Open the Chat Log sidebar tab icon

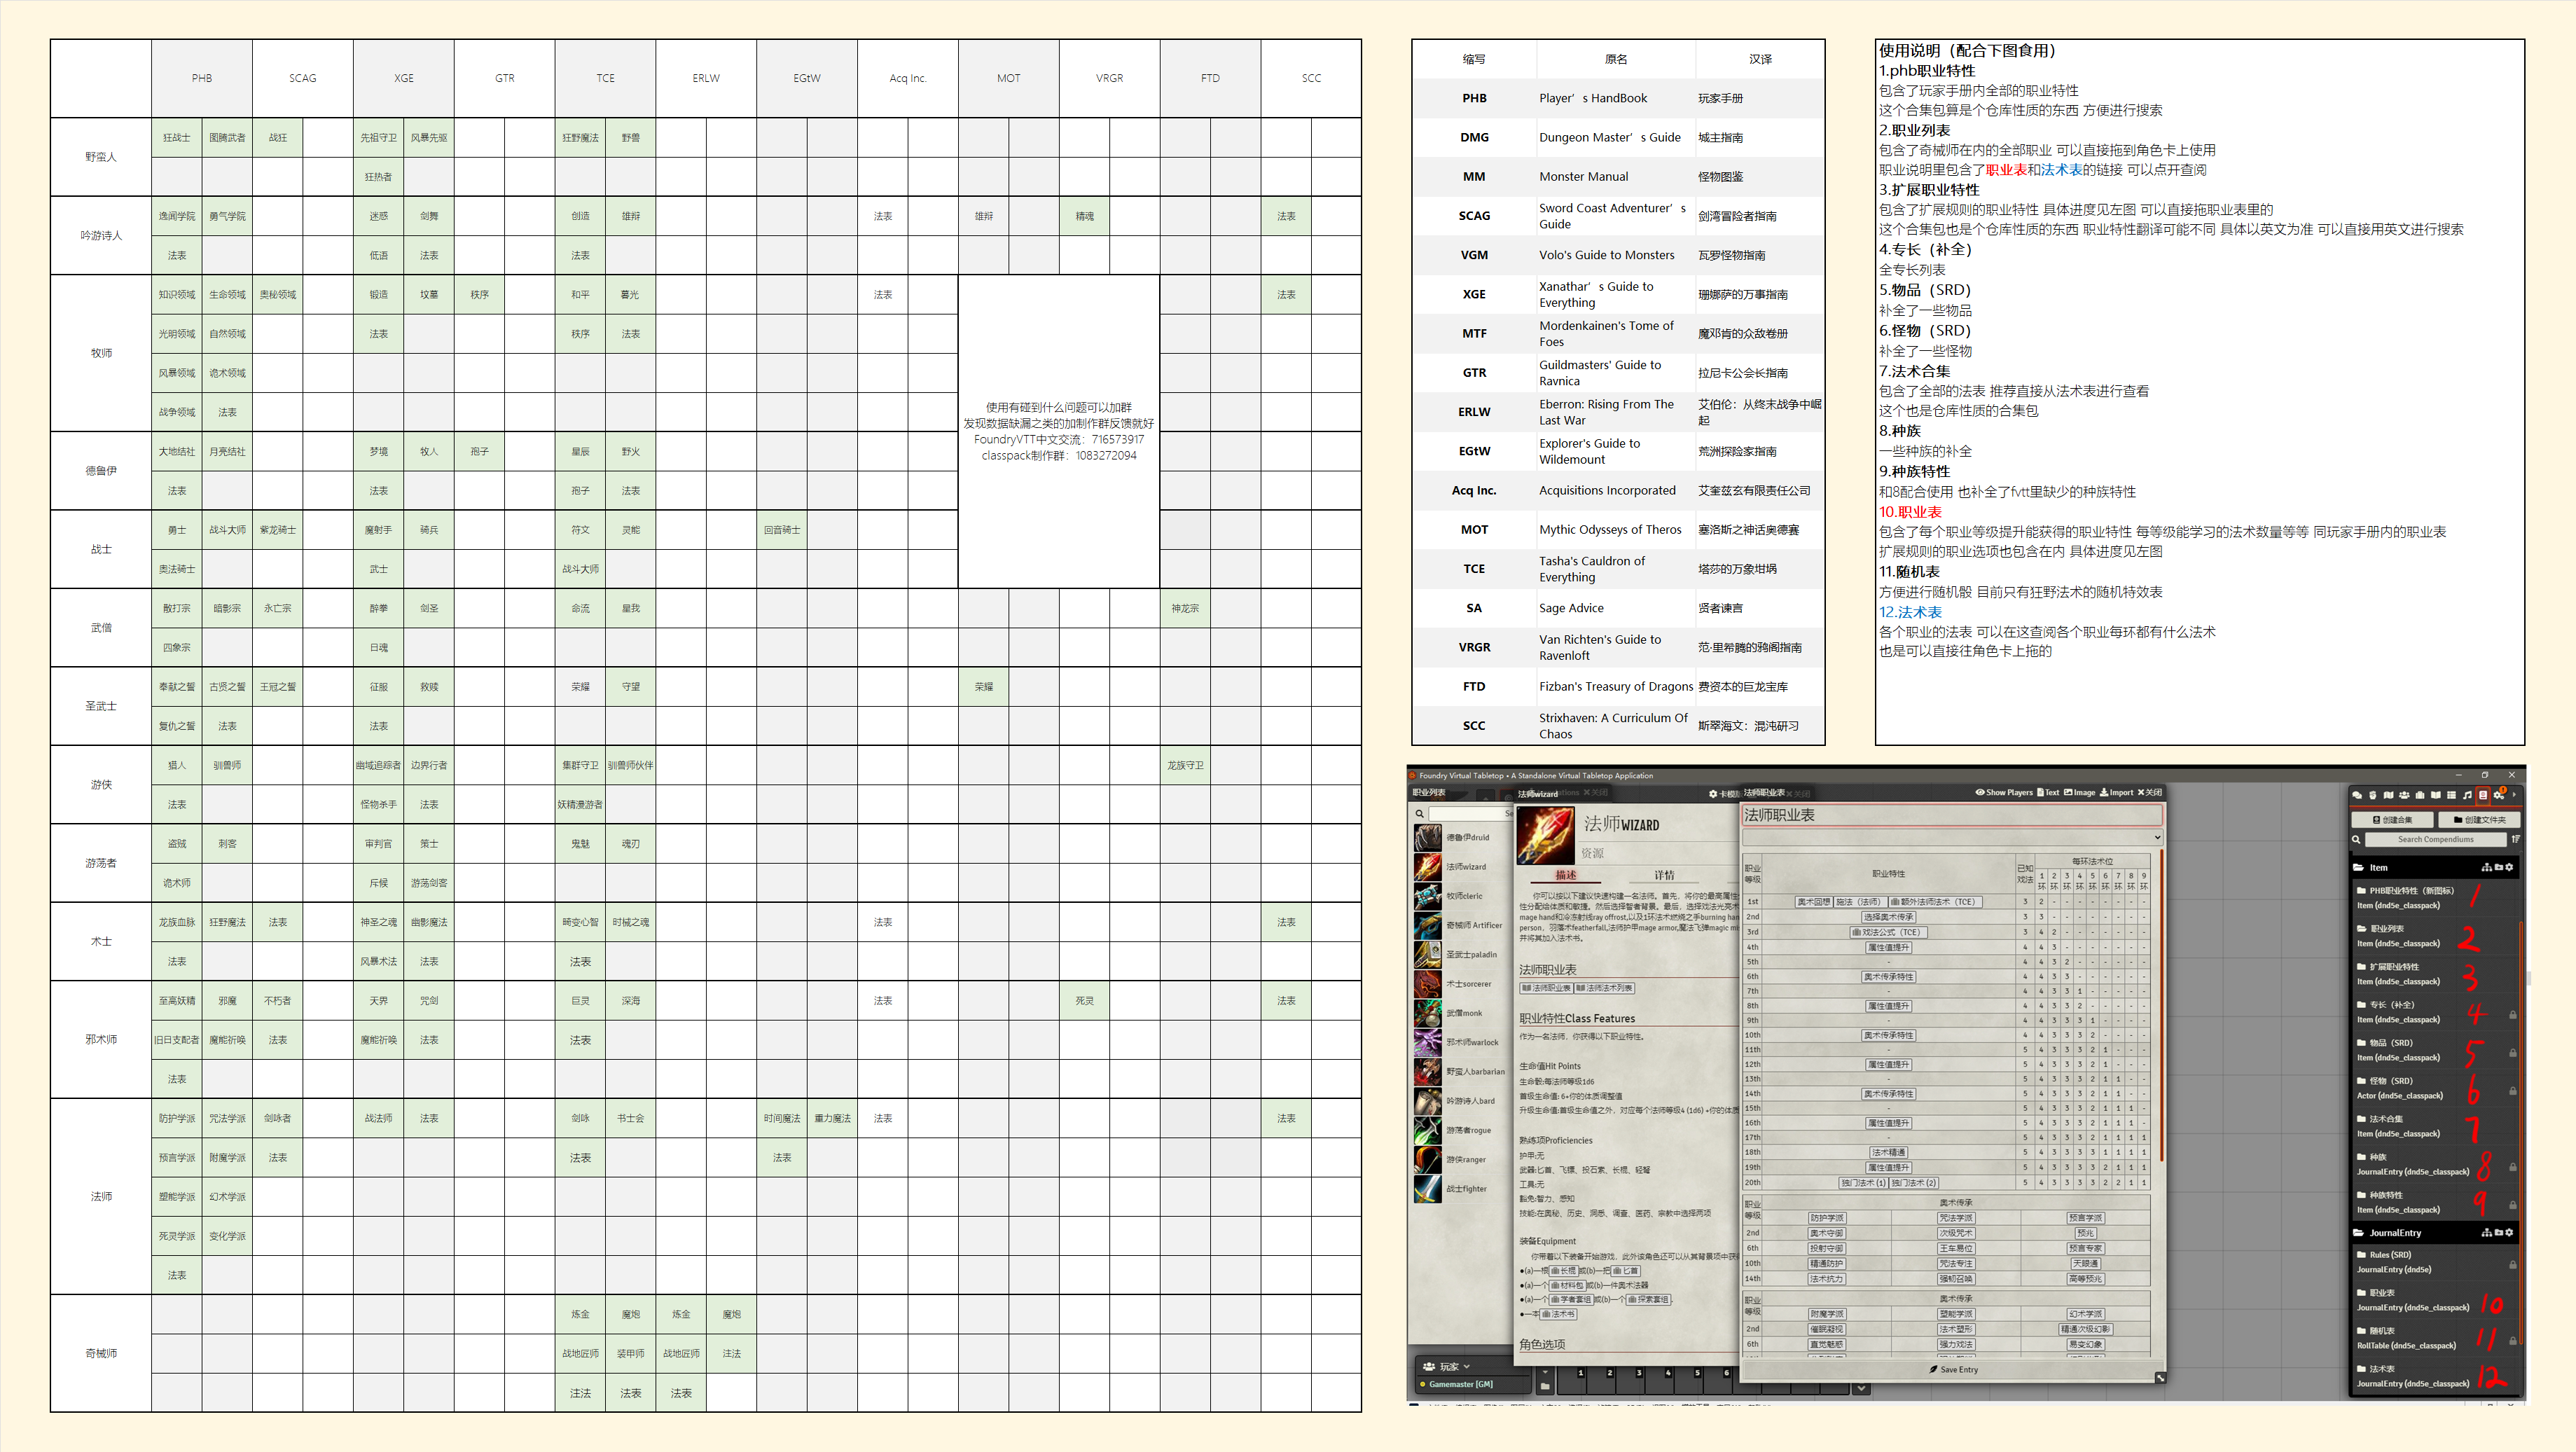[x=2357, y=795]
